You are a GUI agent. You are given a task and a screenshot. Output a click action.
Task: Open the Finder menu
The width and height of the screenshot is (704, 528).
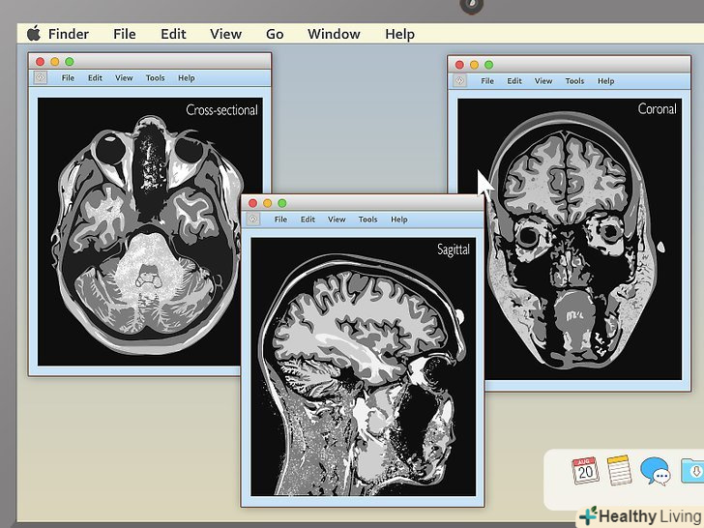click(x=69, y=34)
